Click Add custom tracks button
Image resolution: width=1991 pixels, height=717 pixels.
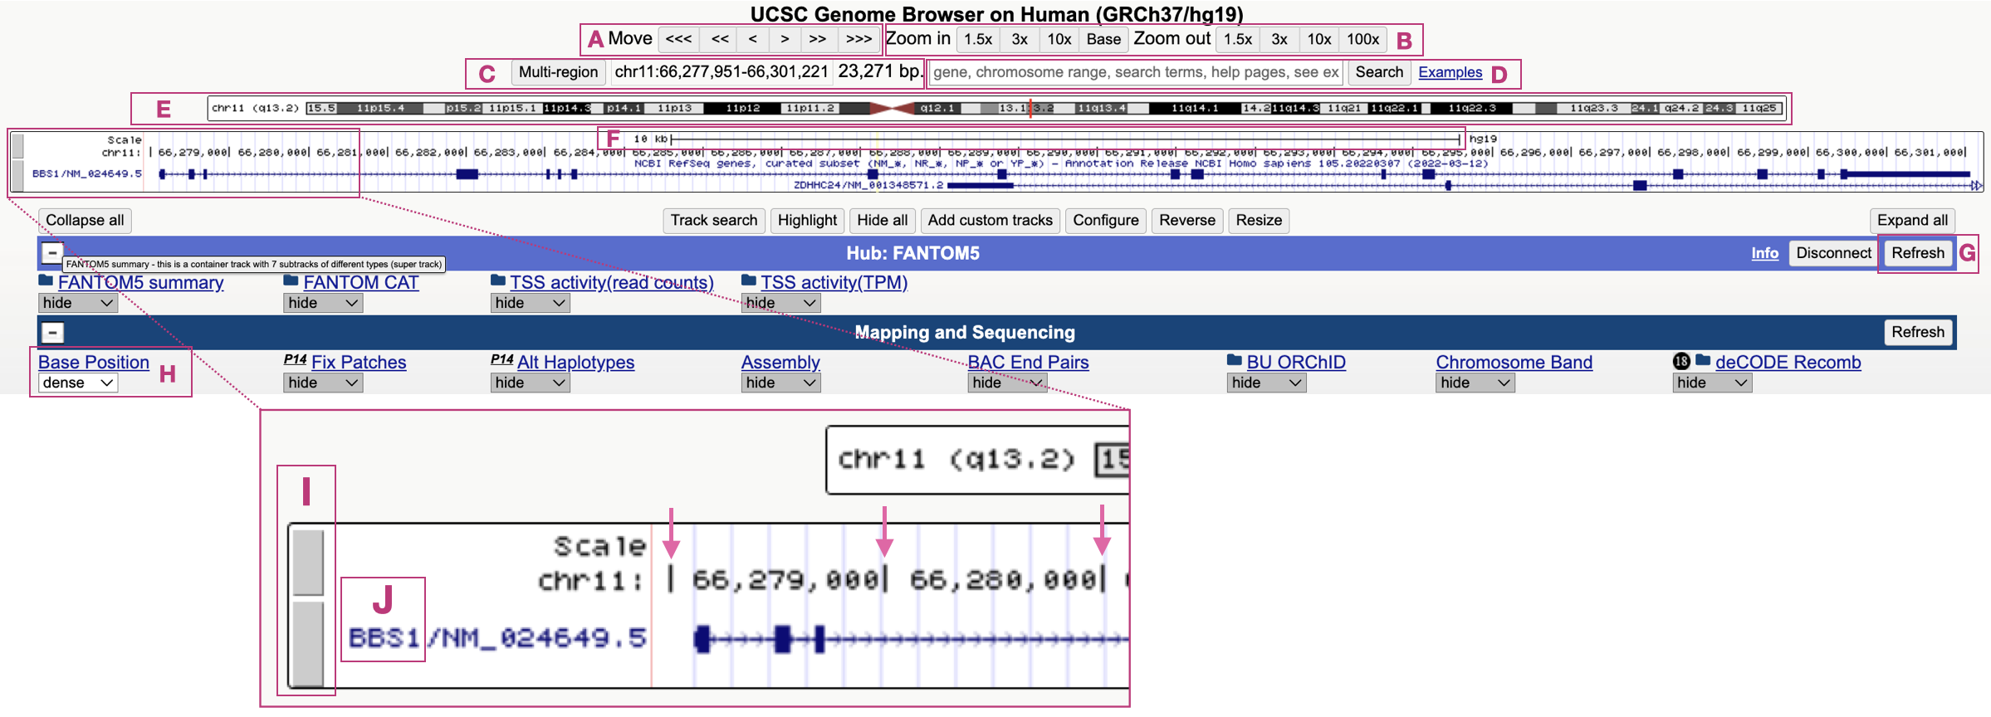click(x=990, y=220)
